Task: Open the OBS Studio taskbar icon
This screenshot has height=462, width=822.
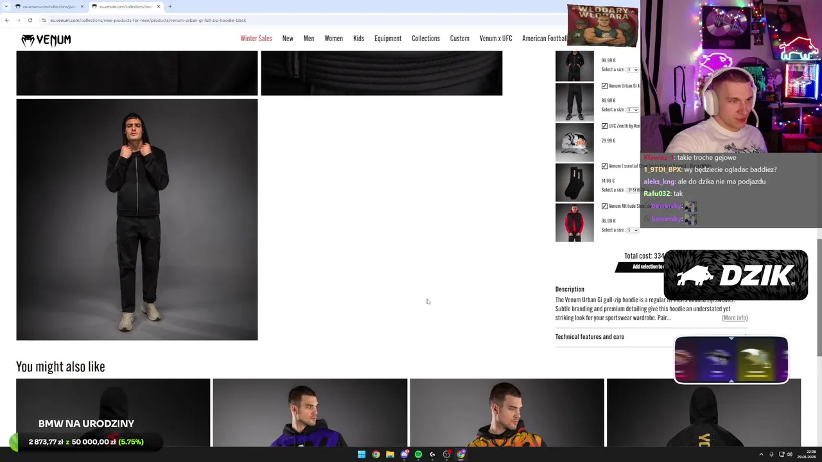Action: (447, 454)
